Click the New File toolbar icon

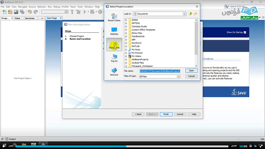(5, 12)
